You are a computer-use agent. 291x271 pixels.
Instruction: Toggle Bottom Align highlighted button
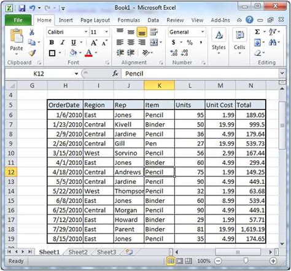142,32
